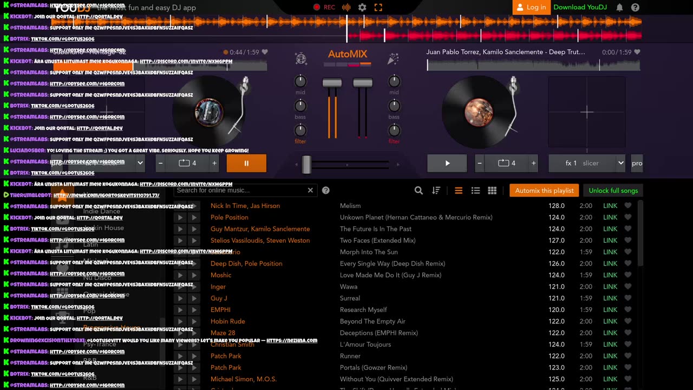Image resolution: width=693 pixels, height=390 pixels.
Task: Click the Log in button
Action: tap(531, 7)
